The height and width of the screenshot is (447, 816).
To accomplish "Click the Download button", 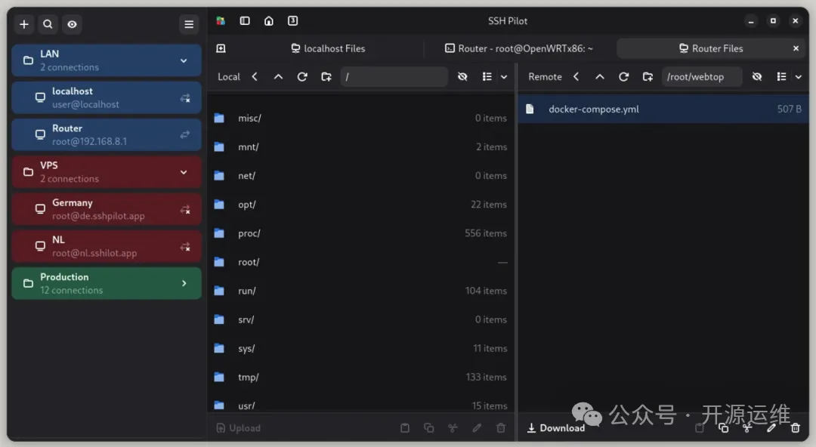I will coord(556,428).
